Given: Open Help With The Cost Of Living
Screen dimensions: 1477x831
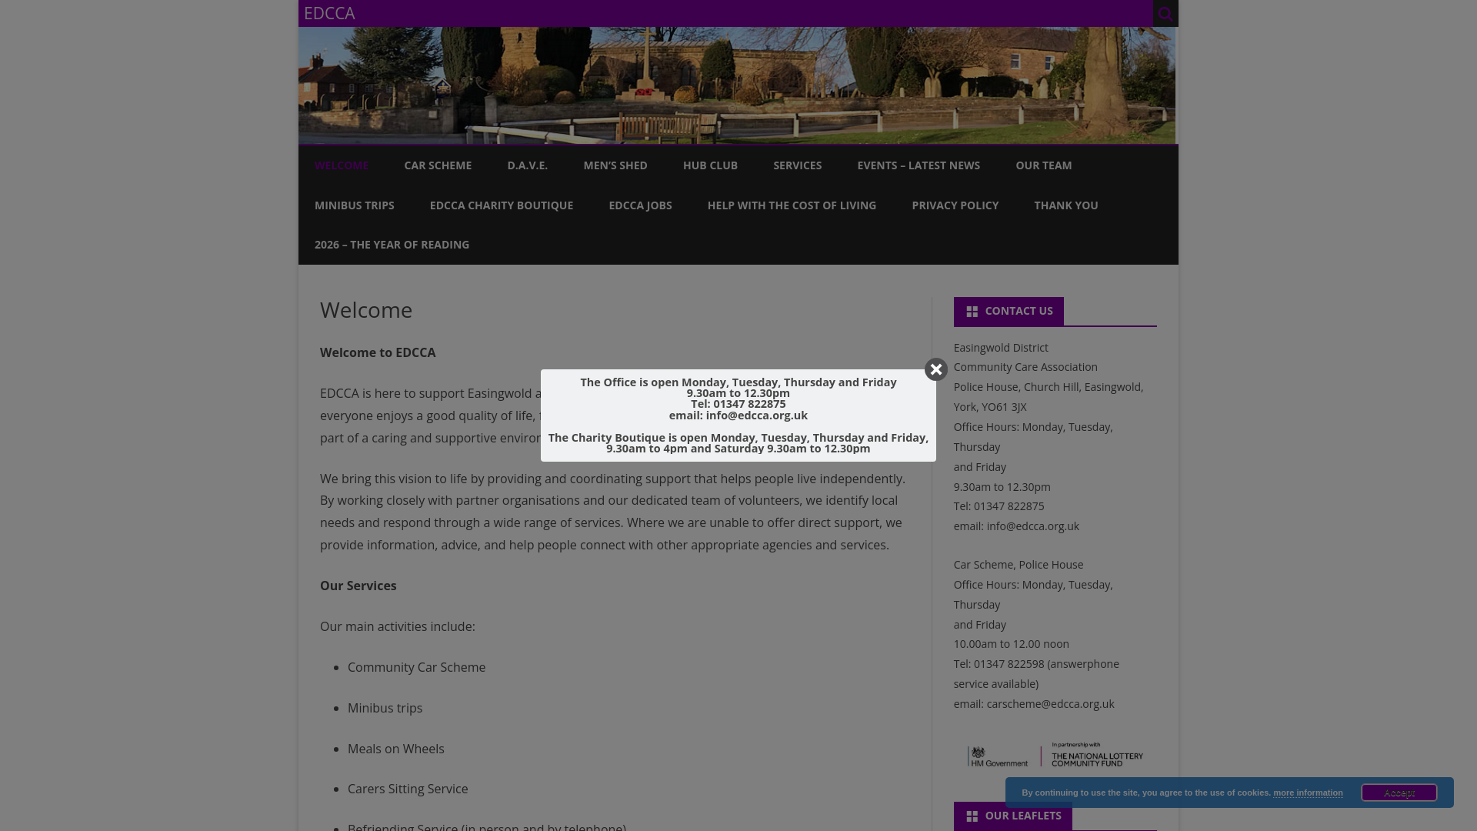Looking at the screenshot, I should (x=792, y=205).
